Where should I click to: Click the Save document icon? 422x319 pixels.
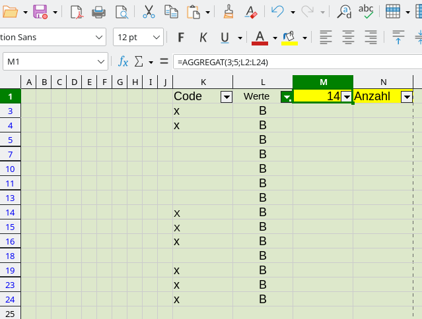(40, 12)
